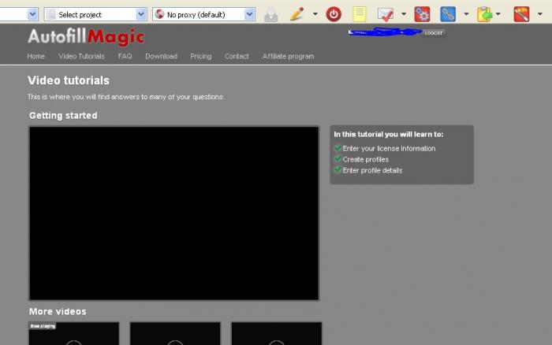Open the leftmost cut-off toolbar dropdown arrow

(32, 14)
